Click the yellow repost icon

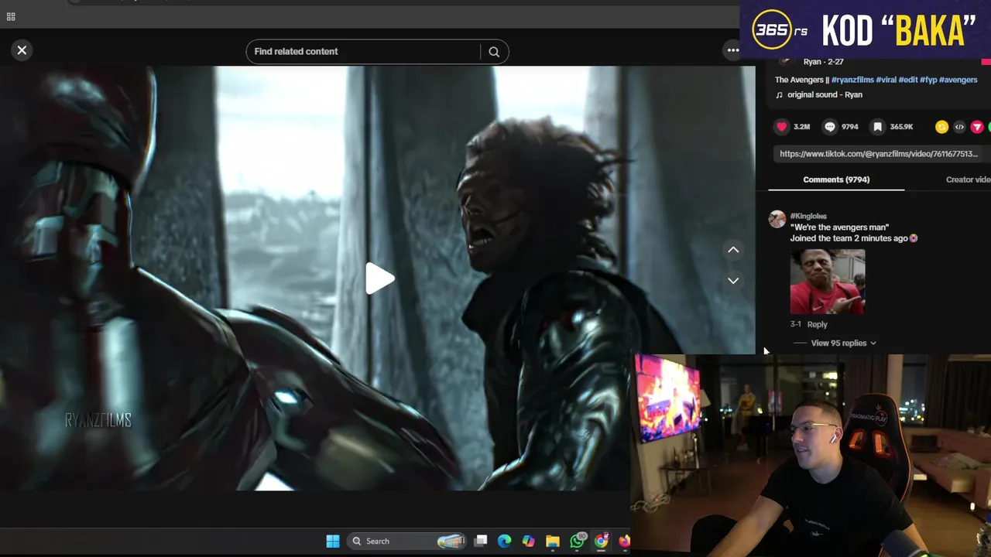point(941,127)
